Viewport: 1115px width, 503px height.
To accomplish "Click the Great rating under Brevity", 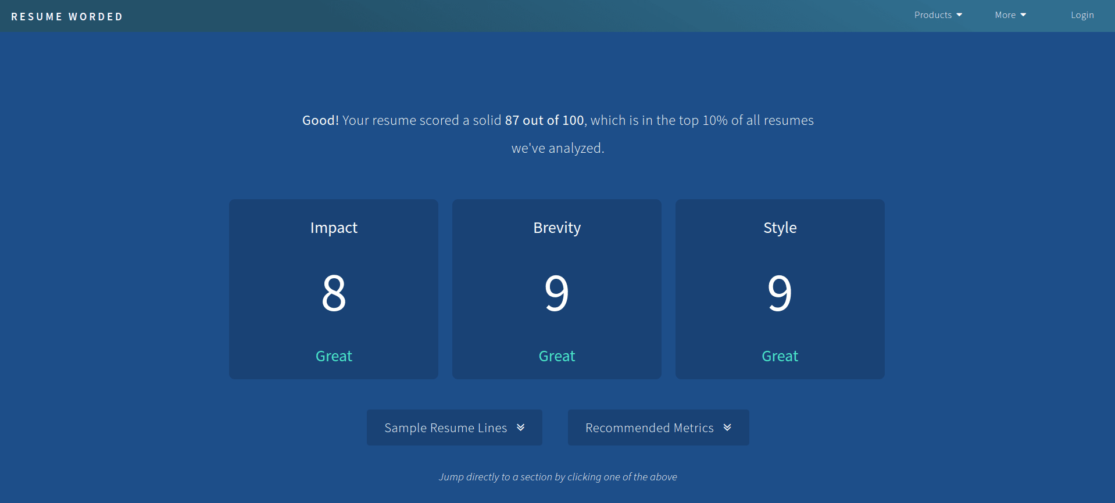I will coord(557,356).
